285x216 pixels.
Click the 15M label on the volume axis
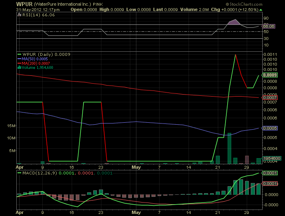[x=11, y=126]
